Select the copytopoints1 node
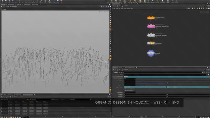Viewport: 210px width, 118px height. point(151,18)
